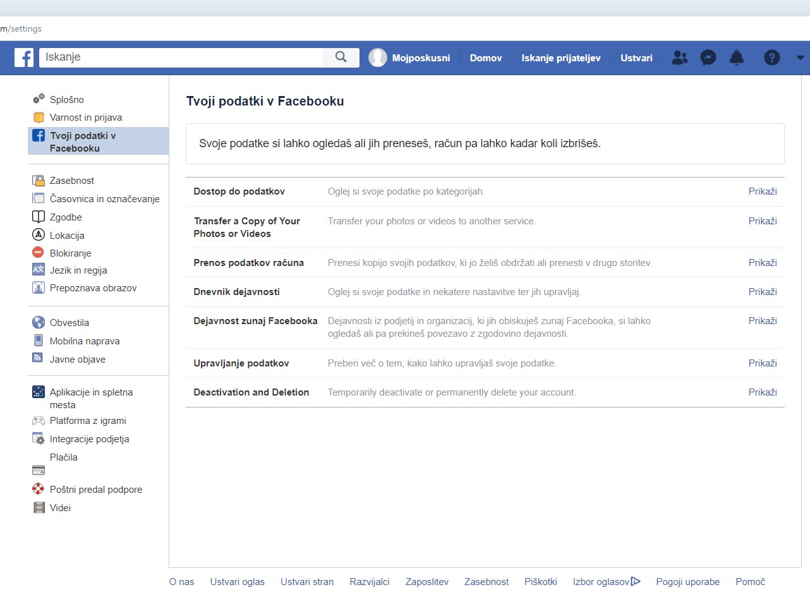The height and width of the screenshot is (592, 810).
Task: Open Zasebnost settings in sidebar
Action: pyautogui.click(x=71, y=181)
